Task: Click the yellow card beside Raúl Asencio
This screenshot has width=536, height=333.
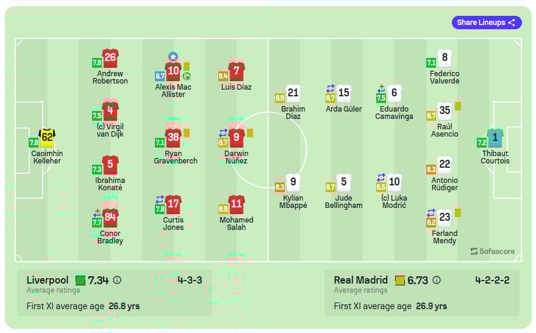Action: click(x=458, y=106)
